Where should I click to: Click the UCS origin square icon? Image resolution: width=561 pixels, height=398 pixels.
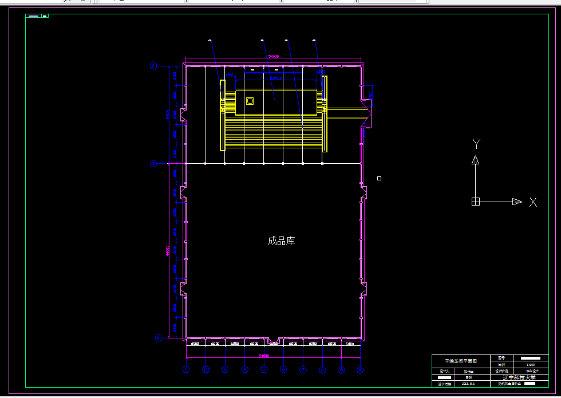(476, 202)
